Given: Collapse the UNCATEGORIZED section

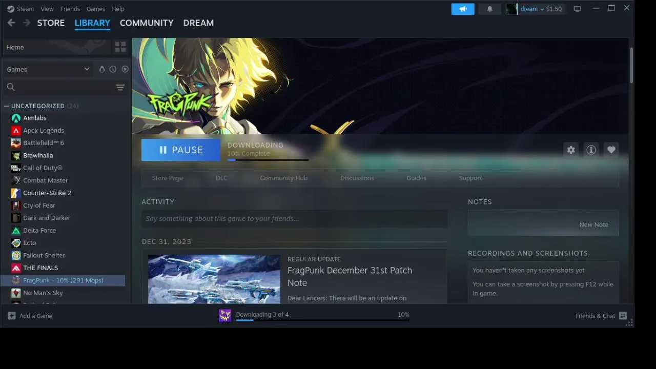Looking at the screenshot, I should [x=6, y=106].
